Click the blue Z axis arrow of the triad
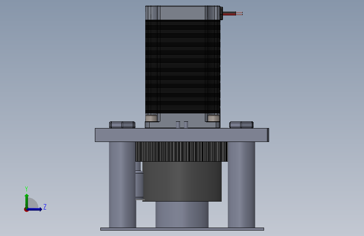This screenshot has width=364, height=236. [35, 209]
